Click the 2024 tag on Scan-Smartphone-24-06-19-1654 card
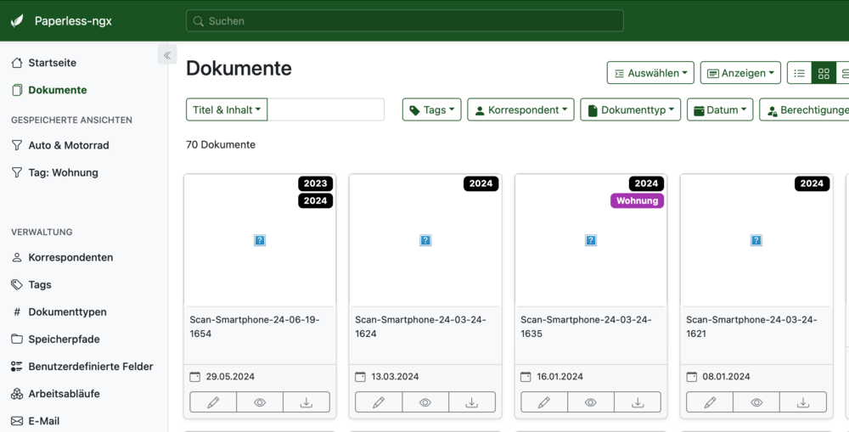 click(x=315, y=201)
